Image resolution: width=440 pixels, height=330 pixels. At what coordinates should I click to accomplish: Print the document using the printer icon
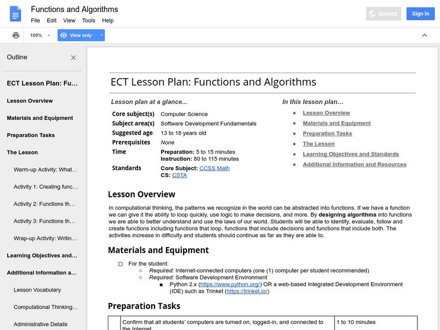16,35
